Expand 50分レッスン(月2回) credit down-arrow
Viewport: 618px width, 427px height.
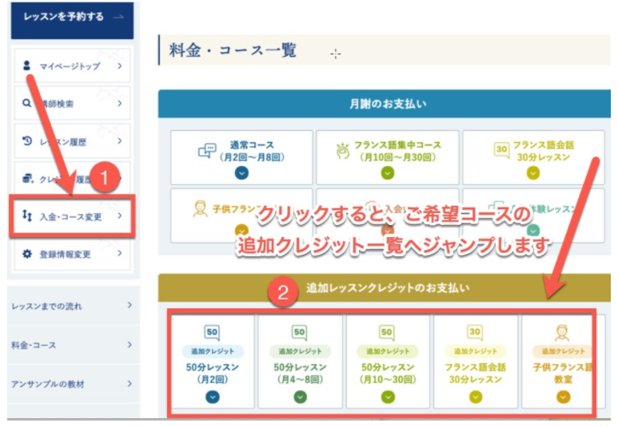click(x=212, y=397)
